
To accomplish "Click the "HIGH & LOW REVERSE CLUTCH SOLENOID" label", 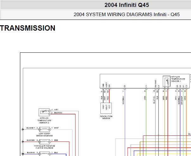I will pos(44,147).
